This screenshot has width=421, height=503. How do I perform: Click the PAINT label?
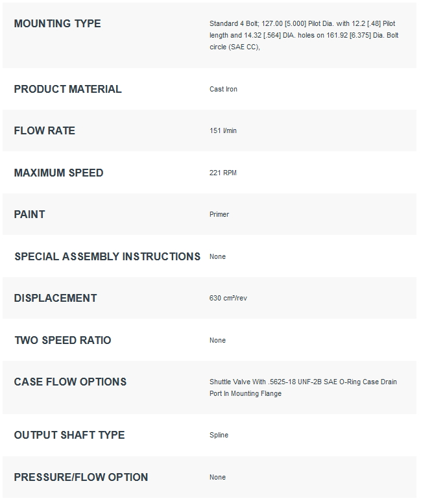[29, 215]
